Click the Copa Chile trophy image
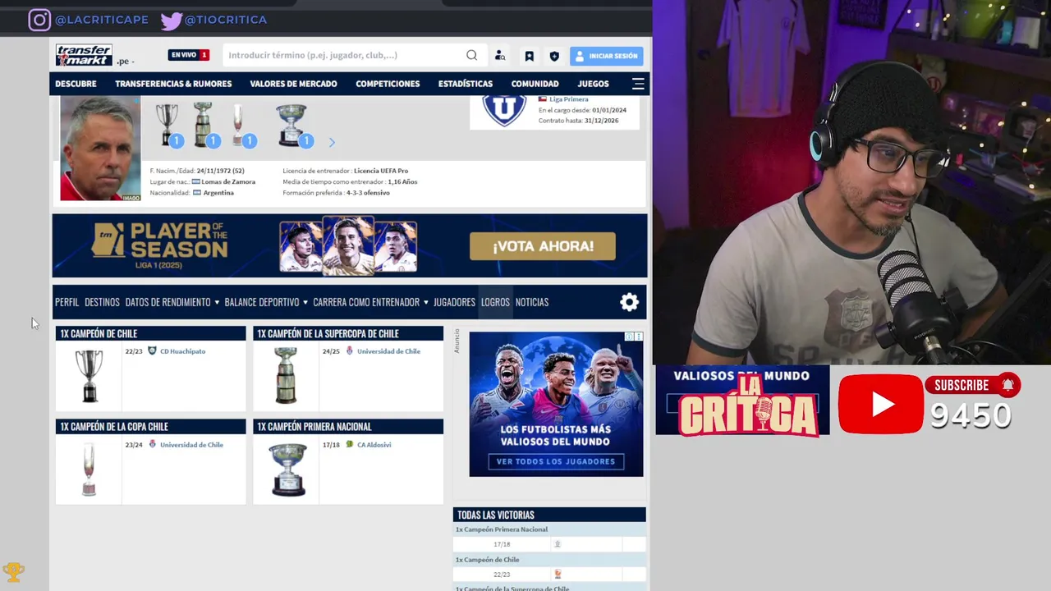The image size is (1051, 591). [x=89, y=469]
